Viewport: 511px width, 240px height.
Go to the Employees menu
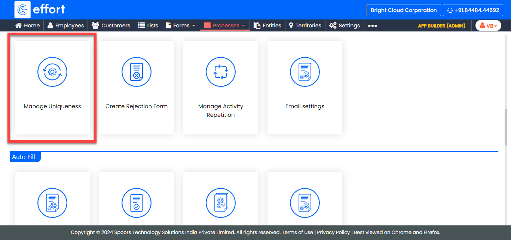(x=65, y=25)
